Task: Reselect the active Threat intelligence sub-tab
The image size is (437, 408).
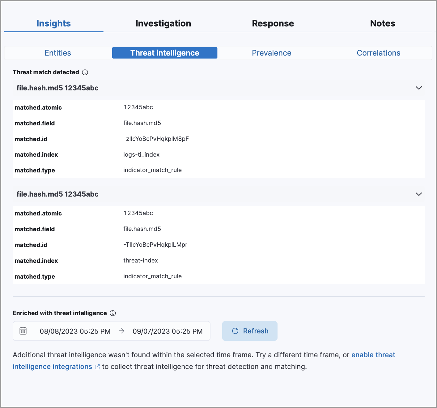Action: pos(164,53)
